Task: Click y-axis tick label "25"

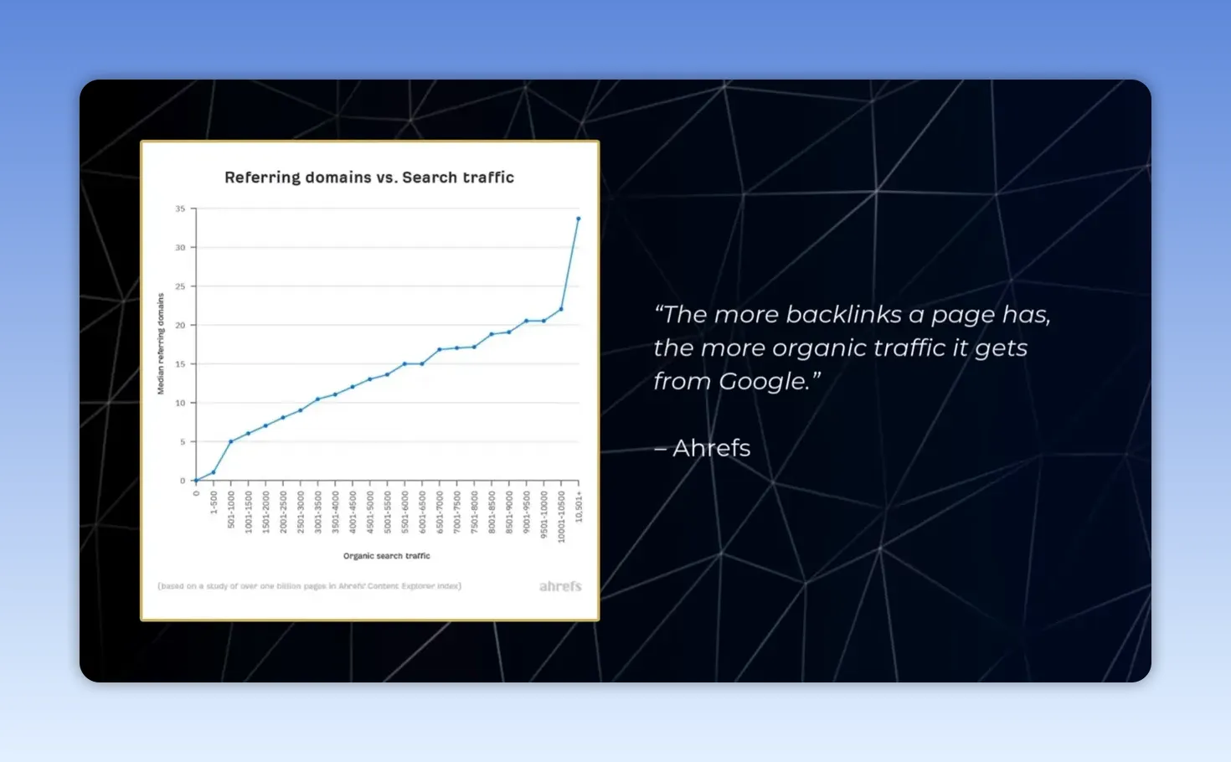Action: (x=180, y=286)
